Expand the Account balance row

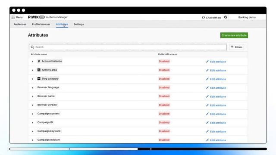click(x=33, y=62)
